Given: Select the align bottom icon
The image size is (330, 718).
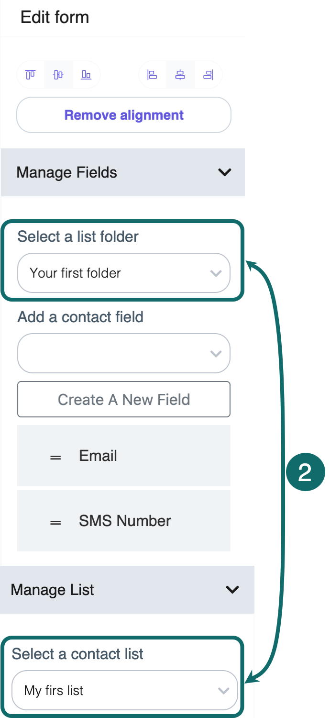Looking at the screenshot, I should pos(86,75).
